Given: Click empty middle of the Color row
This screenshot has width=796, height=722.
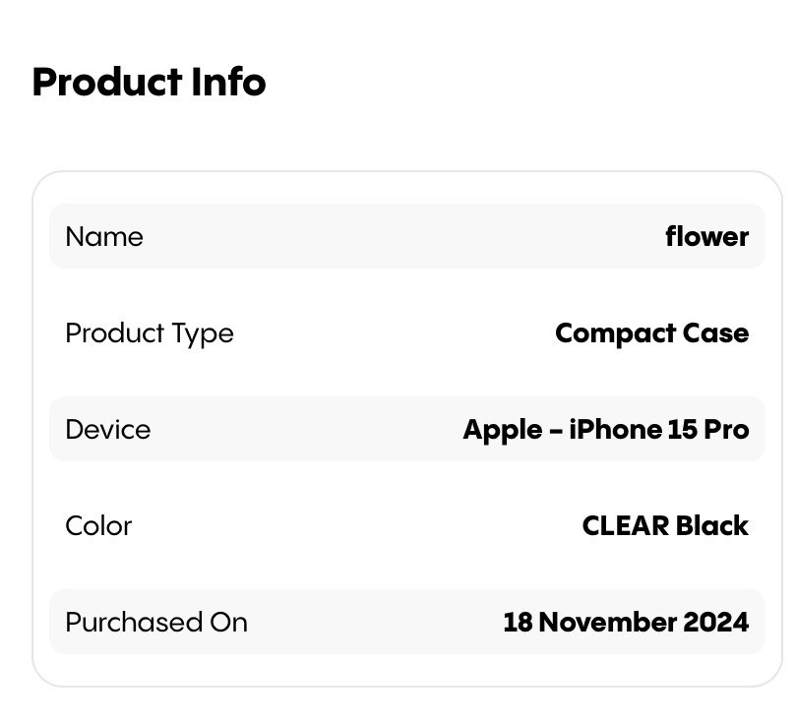Looking at the screenshot, I should [354, 526].
